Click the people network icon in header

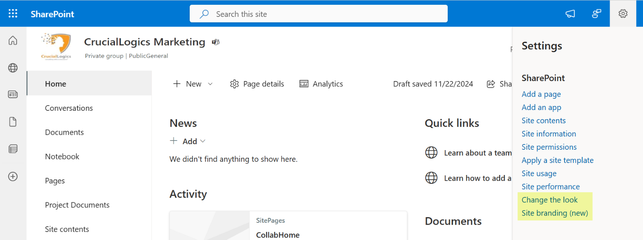tap(596, 14)
